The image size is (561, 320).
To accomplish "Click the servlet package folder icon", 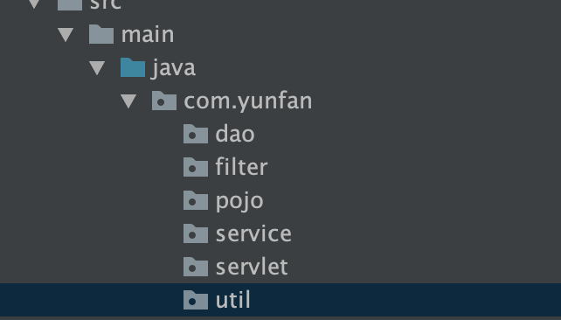I will pos(196,267).
